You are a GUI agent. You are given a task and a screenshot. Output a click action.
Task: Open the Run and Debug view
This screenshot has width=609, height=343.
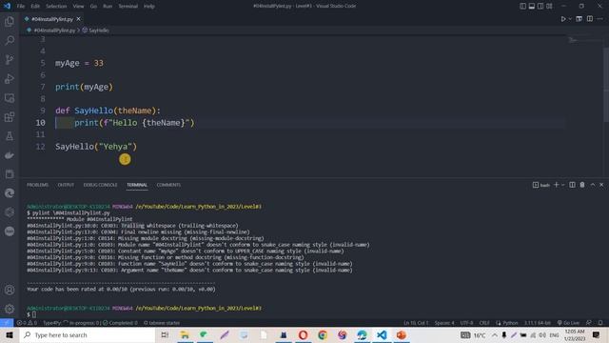(x=10, y=78)
